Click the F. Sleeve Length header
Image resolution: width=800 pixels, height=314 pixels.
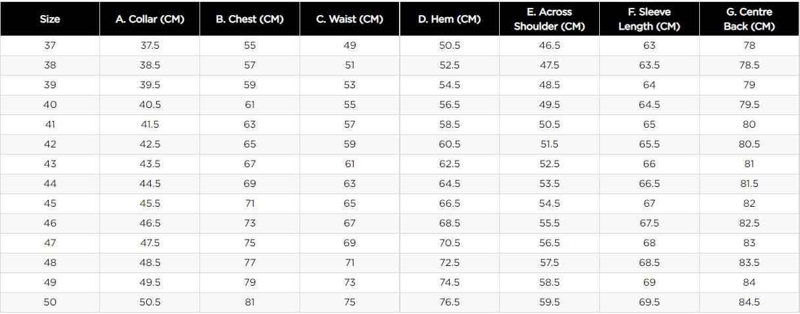click(649, 19)
